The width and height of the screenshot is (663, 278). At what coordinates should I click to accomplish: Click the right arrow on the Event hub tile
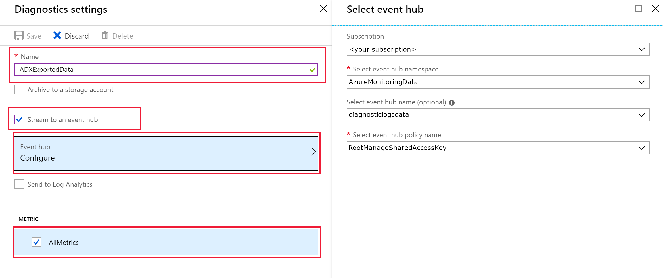[x=313, y=152]
